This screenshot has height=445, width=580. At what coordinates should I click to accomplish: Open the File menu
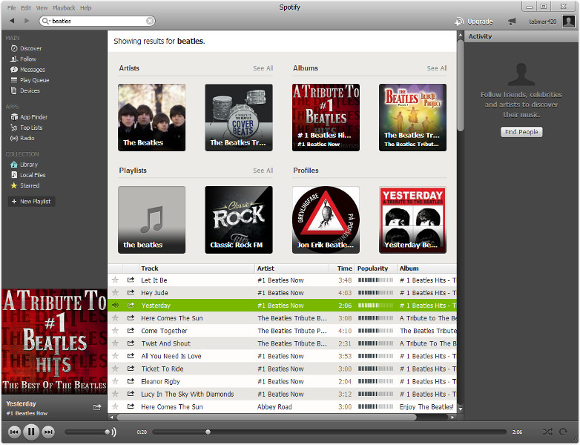11,7
